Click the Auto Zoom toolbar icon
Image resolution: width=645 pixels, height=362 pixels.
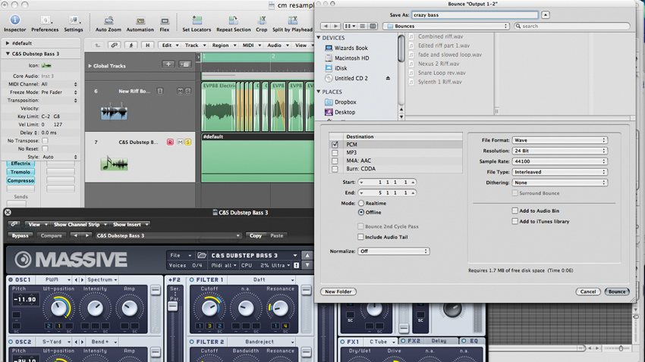click(109, 20)
